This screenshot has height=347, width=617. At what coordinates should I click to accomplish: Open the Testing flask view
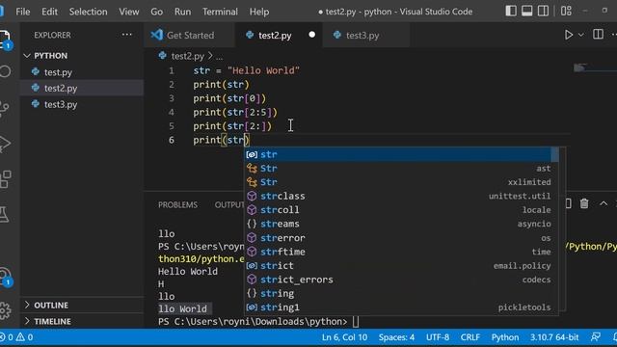(x=5, y=214)
